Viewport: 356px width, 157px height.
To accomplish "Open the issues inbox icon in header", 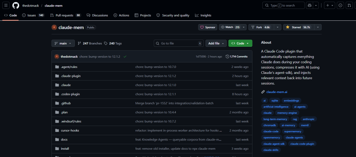I will [x=340, y=6].
